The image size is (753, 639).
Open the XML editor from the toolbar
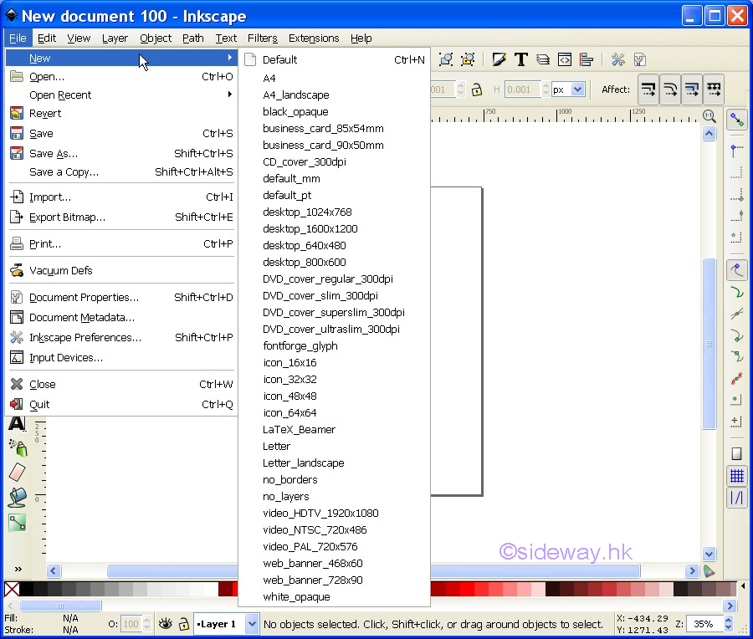565,59
